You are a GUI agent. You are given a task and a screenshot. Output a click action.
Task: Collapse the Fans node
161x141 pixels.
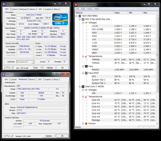click(83, 66)
